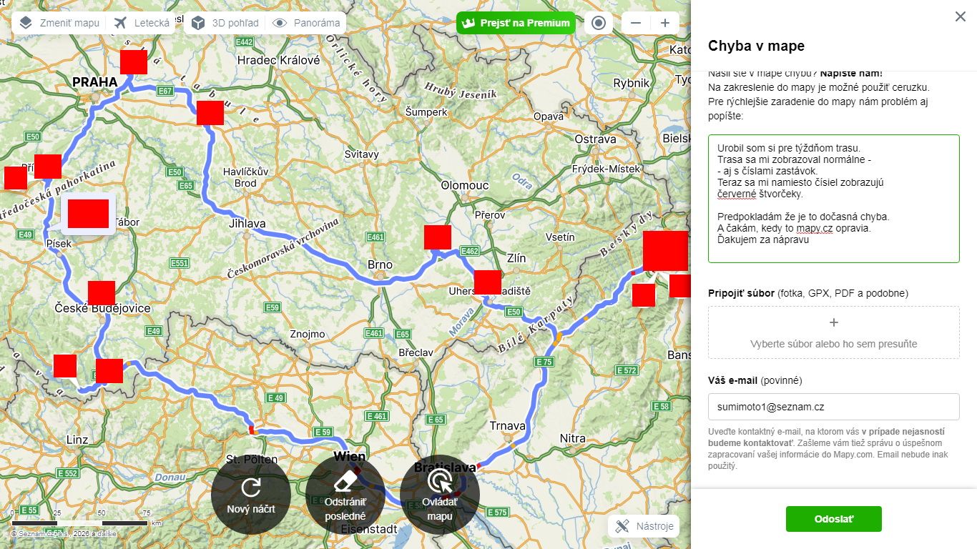Click the Havlíčkův Brod label
Image resolution: width=977 pixels, height=549 pixels.
(245, 177)
